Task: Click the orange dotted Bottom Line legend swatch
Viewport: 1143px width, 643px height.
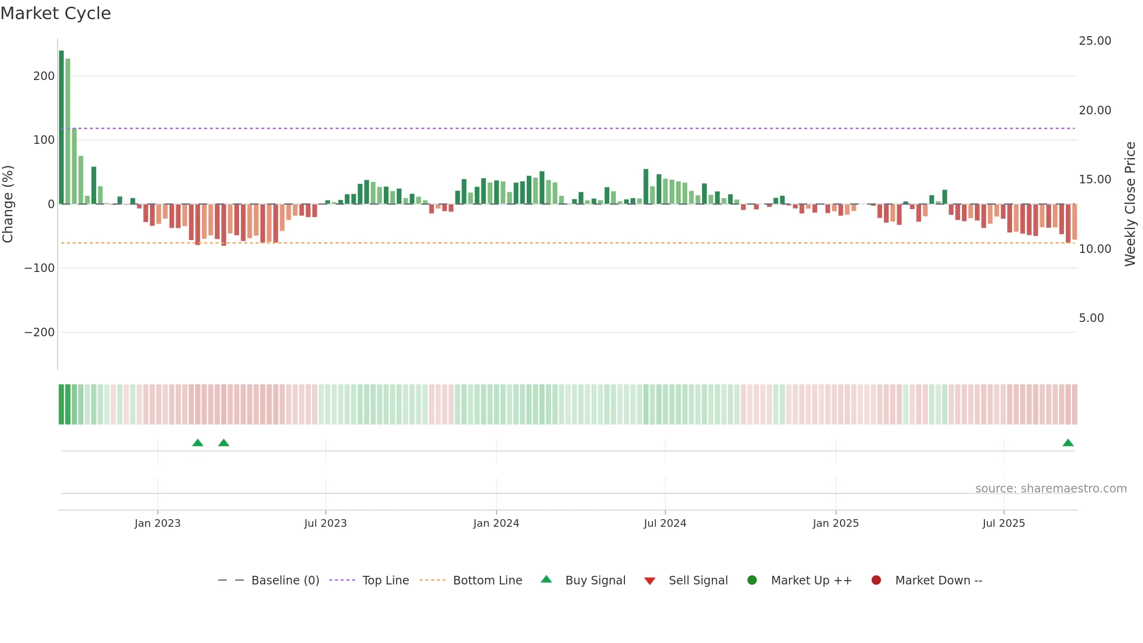Action: click(x=432, y=580)
